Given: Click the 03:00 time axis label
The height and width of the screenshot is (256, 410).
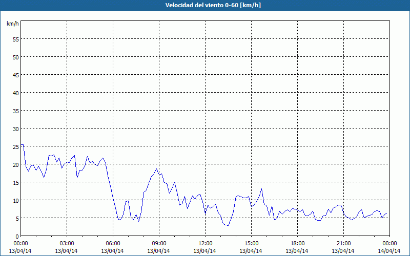Looking at the screenshot, I should (67, 244).
